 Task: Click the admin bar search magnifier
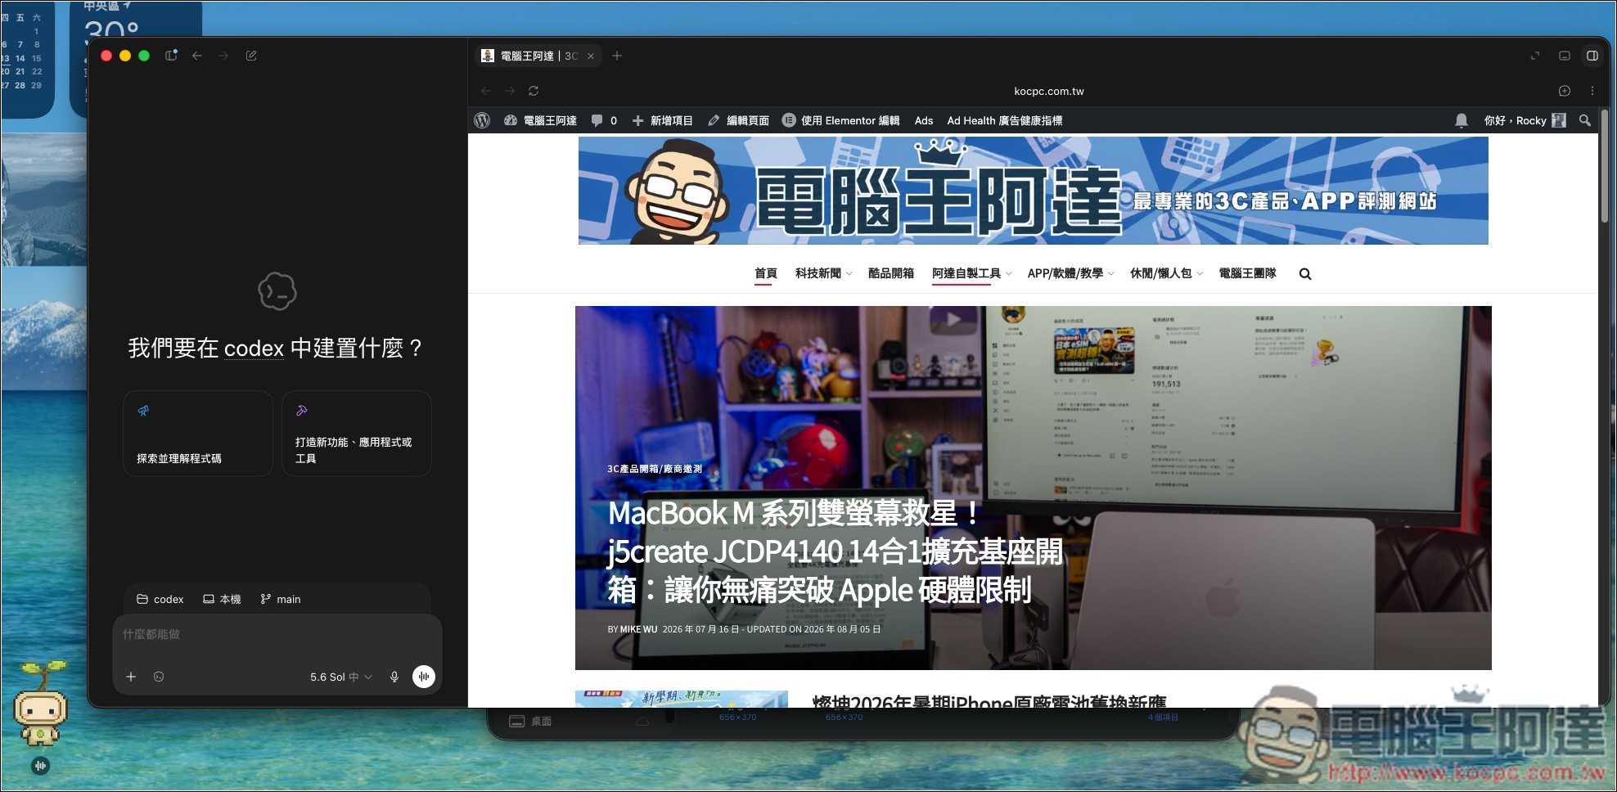pos(1585,120)
